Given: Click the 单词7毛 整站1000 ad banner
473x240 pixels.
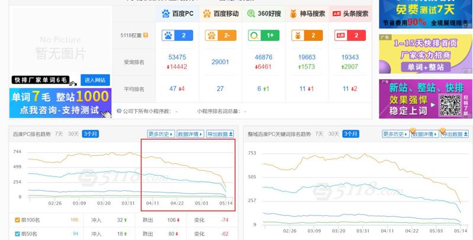Looking at the screenshot, I should pos(60,103).
